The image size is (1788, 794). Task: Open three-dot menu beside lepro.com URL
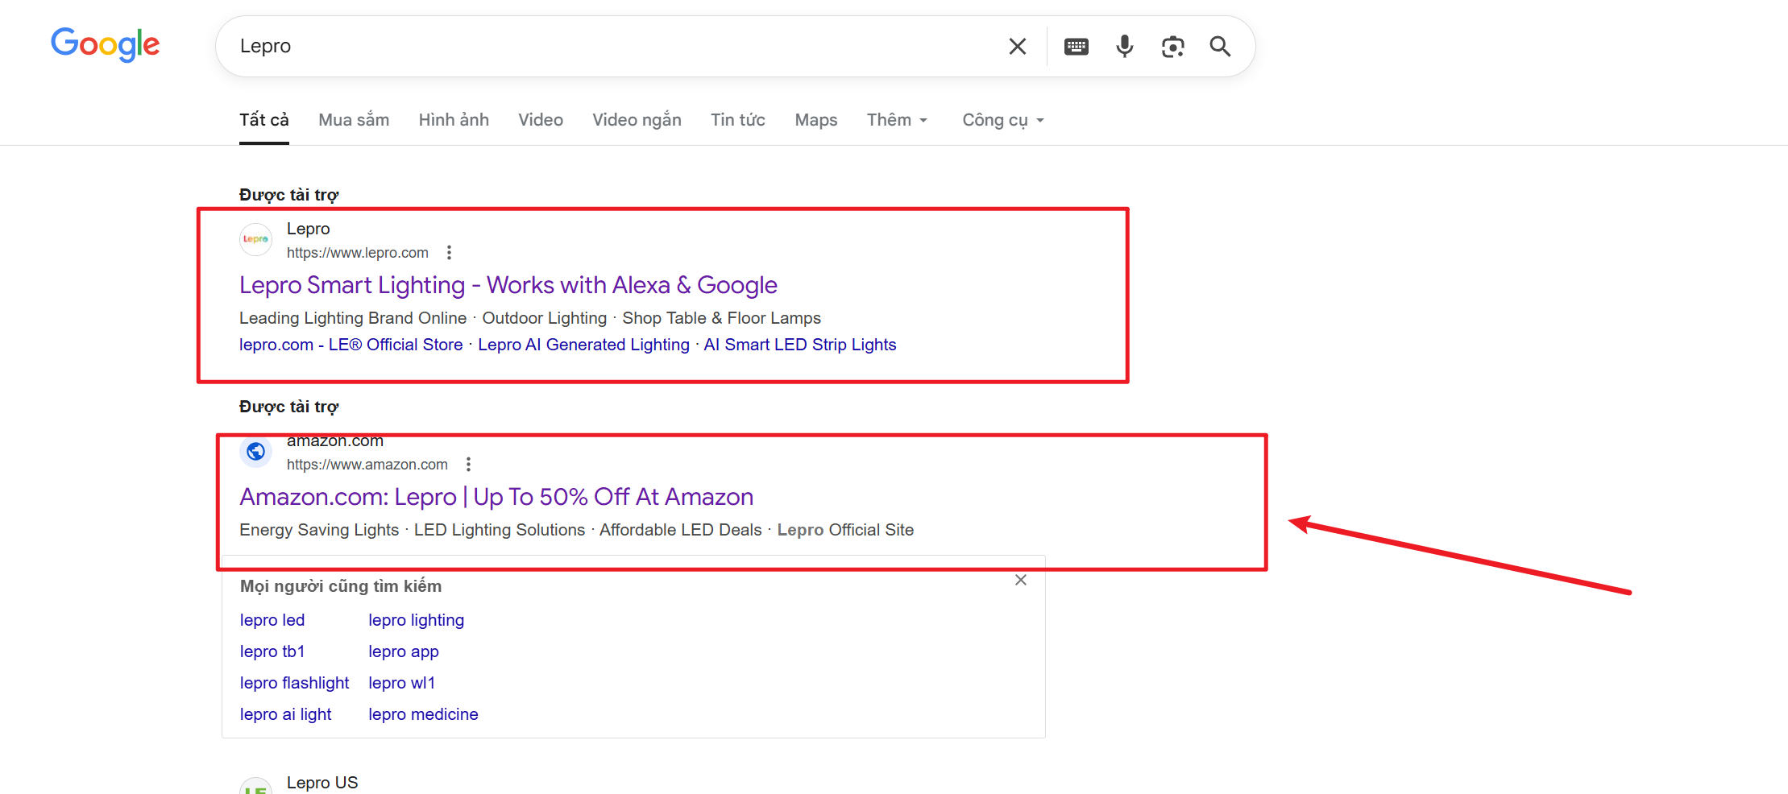pyautogui.click(x=449, y=253)
